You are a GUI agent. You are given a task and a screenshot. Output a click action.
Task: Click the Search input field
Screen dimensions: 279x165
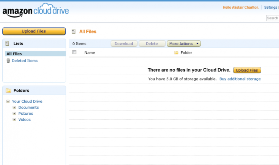tap(273, 18)
